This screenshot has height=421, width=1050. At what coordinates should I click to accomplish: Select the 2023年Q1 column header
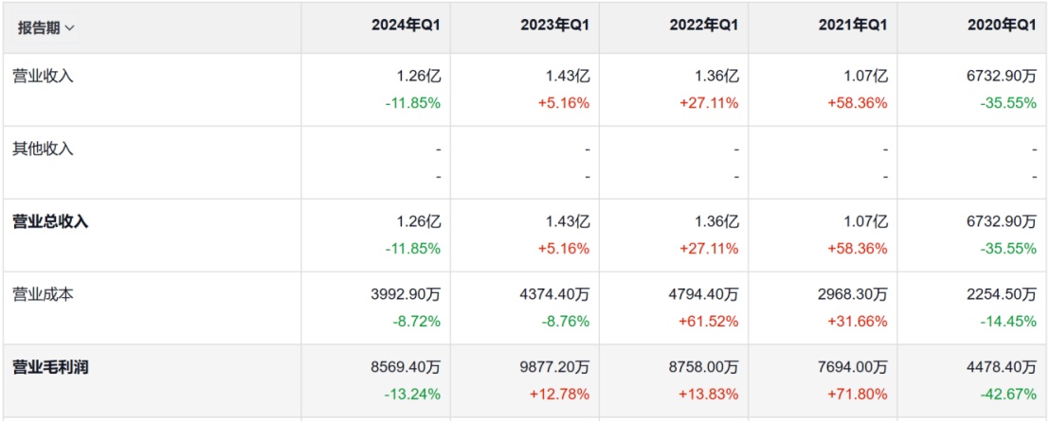(554, 26)
